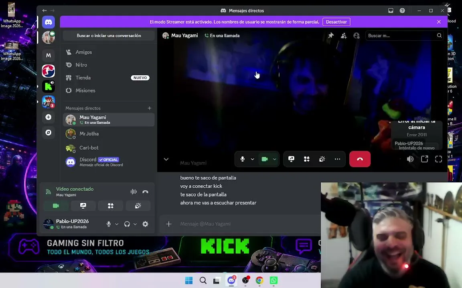462x288 pixels.
Task: Open the Kick server in sidebar
Action: click(x=48, y=86)
